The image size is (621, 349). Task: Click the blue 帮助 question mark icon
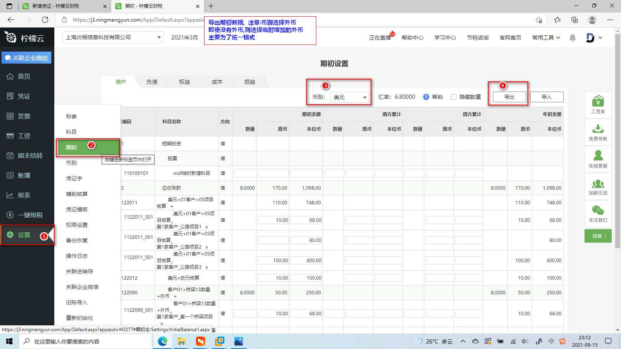[426, 97]
